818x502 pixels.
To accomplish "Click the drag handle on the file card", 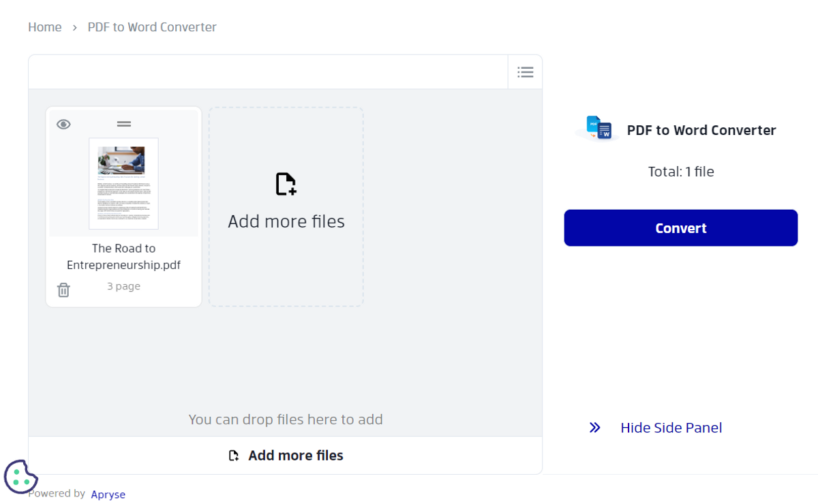I will (x=123, y=124).
